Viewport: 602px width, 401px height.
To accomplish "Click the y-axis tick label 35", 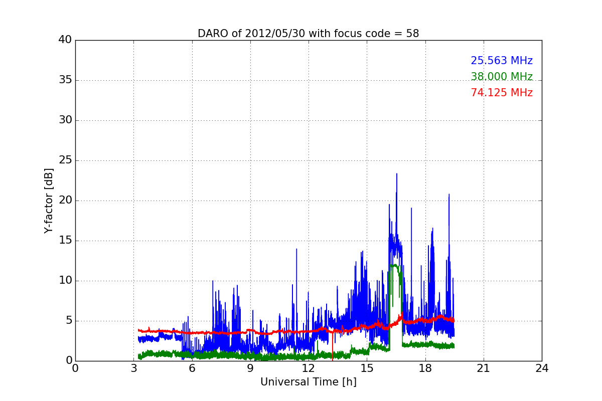I will pyautogui.click(x=65, y=80).
